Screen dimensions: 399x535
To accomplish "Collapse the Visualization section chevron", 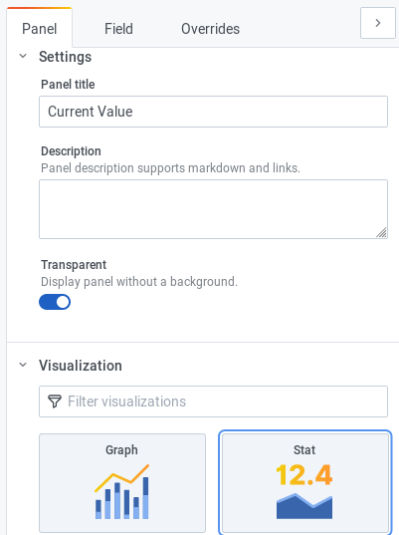I will (23, 365).
